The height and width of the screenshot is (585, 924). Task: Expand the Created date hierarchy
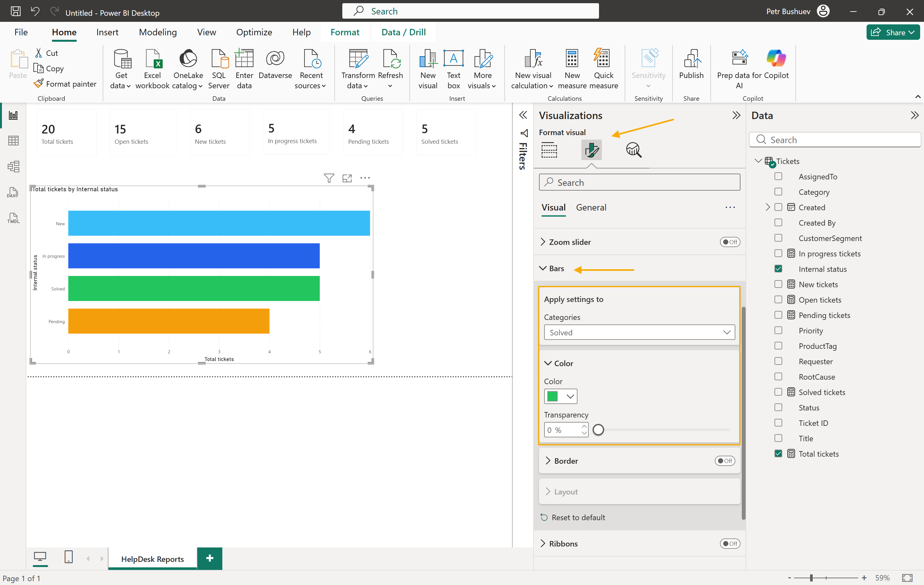click(x=767, y=207)
